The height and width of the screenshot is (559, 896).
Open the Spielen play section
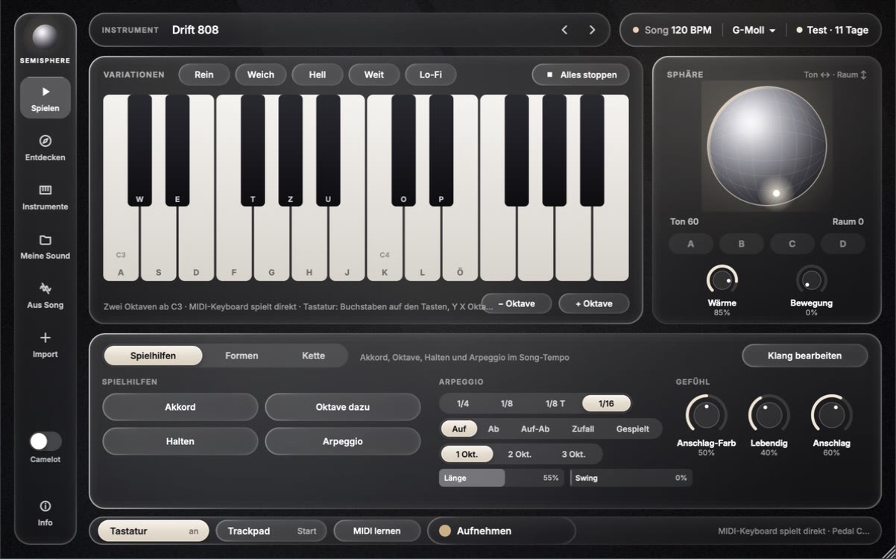click(x=45, y=98)
